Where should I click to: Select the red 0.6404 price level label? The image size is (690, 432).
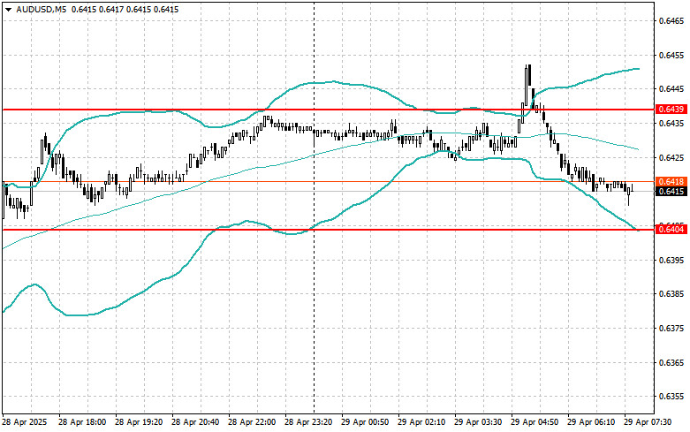click(671, 229)
